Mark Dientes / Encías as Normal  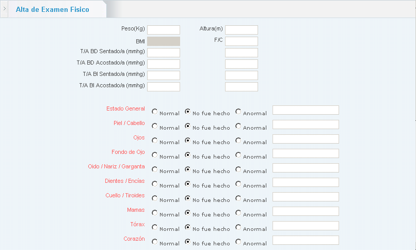[x=155, y=183]
